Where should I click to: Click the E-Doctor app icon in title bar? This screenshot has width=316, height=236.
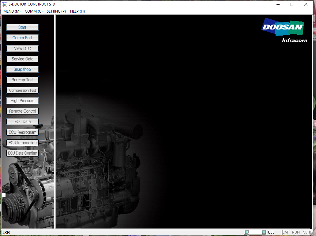(4, 4)
